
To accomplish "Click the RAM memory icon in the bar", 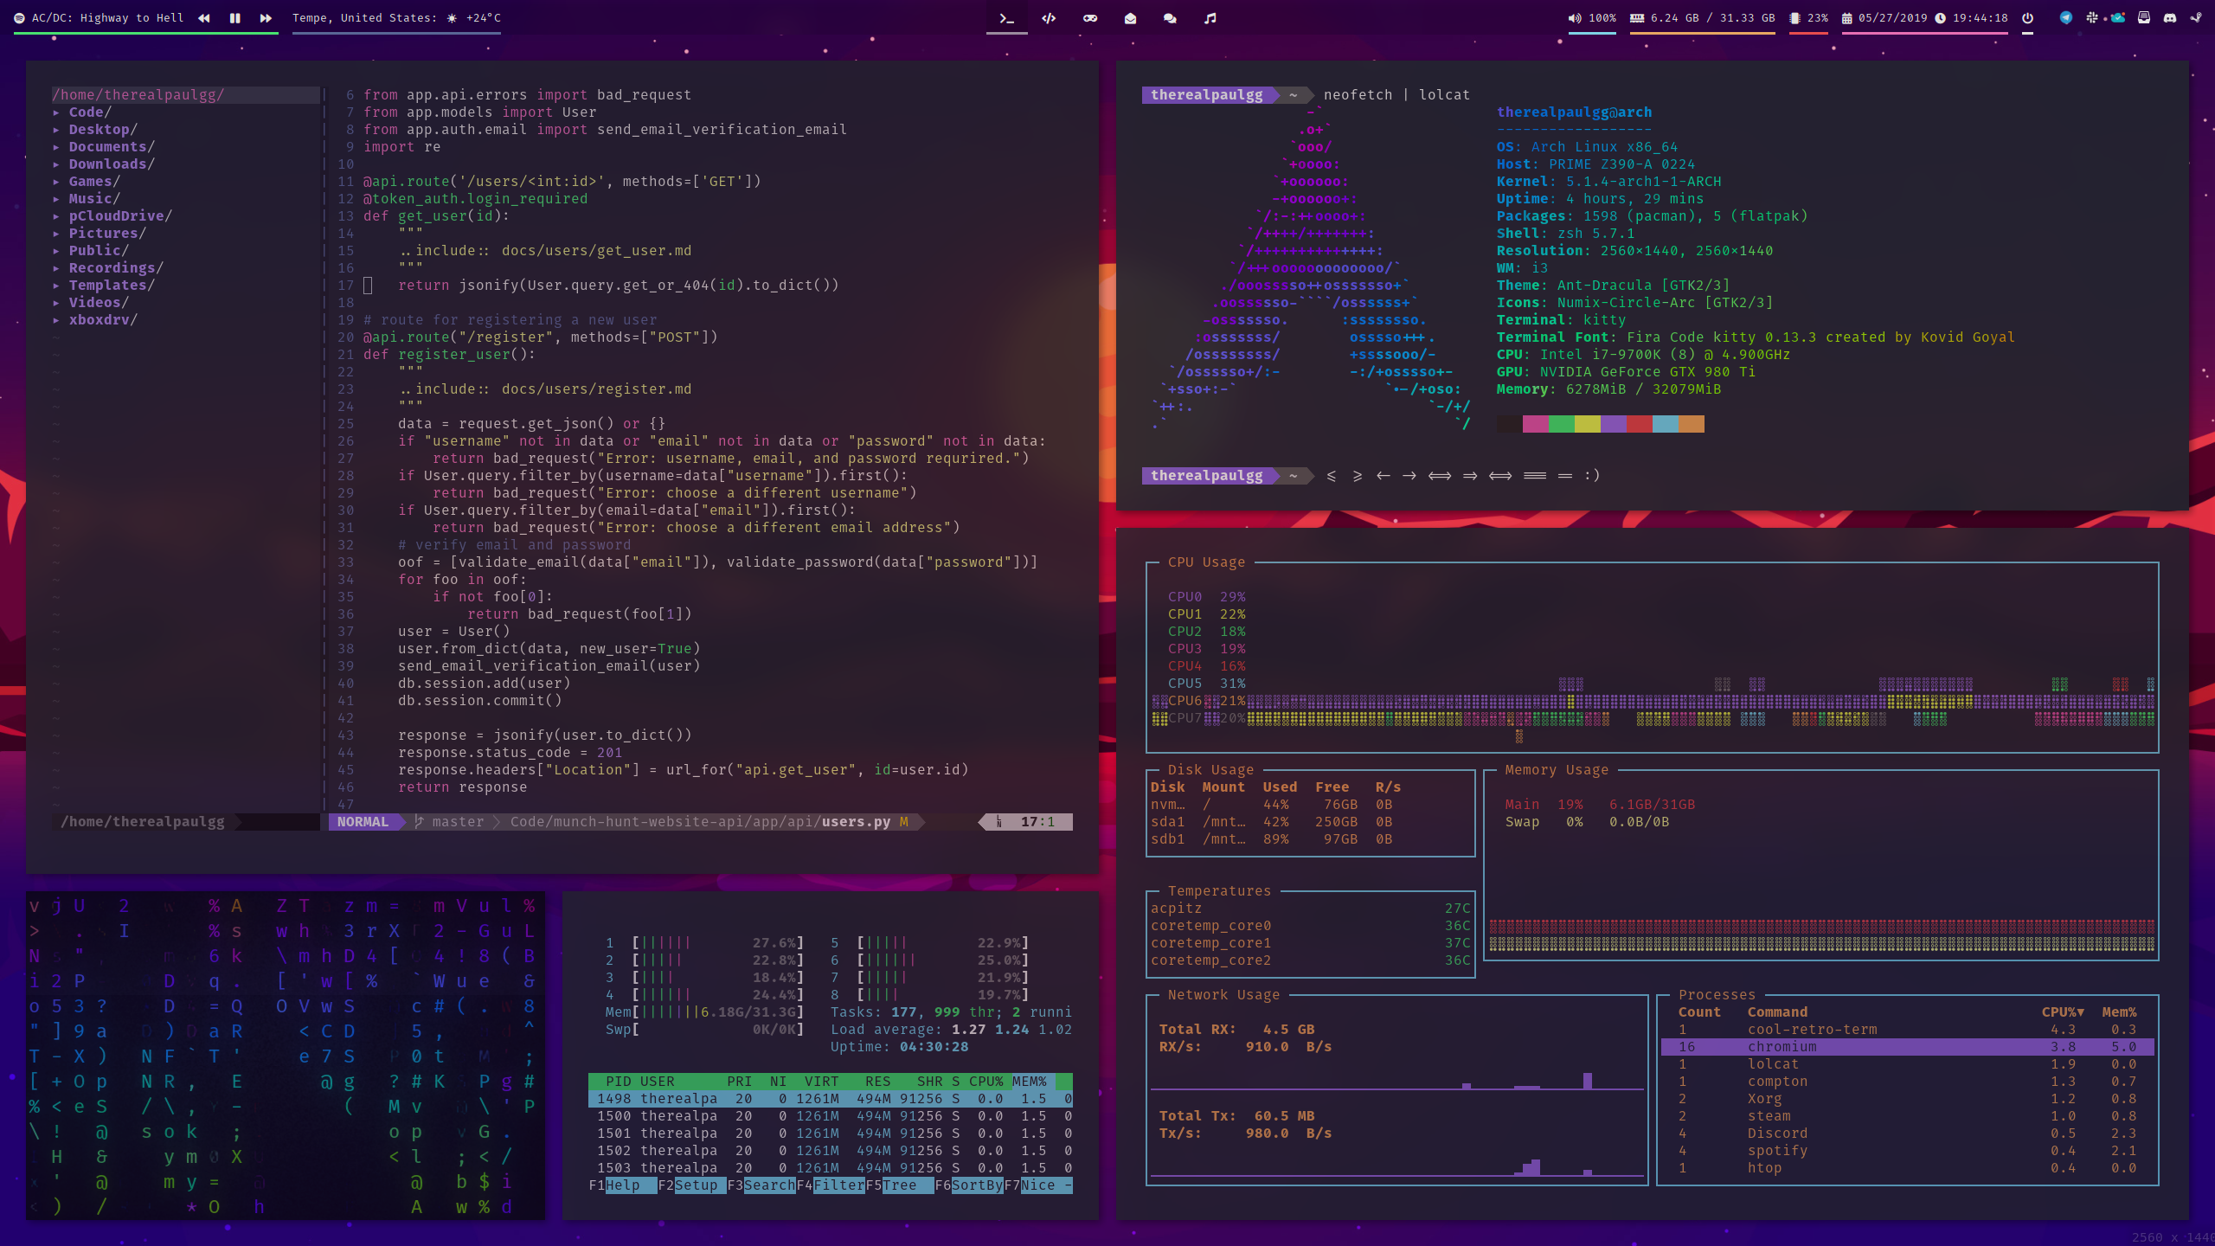I will (1637, 18).
